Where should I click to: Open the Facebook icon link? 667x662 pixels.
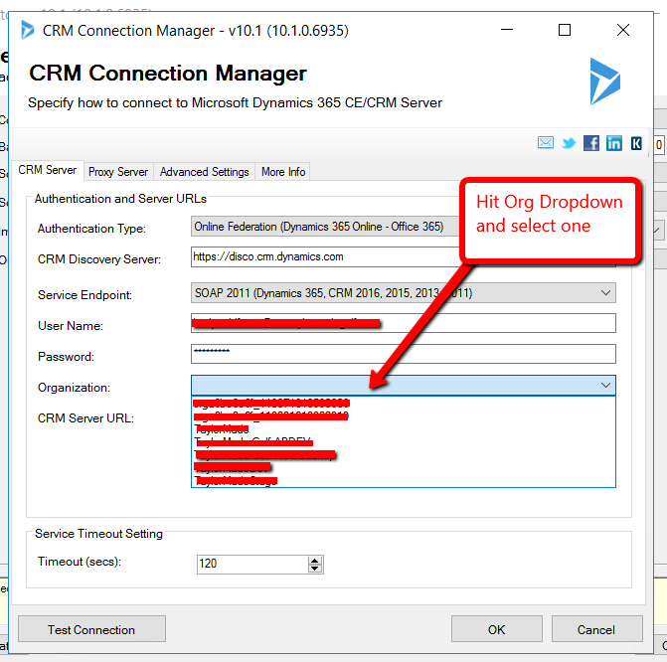tap(591, 143)
